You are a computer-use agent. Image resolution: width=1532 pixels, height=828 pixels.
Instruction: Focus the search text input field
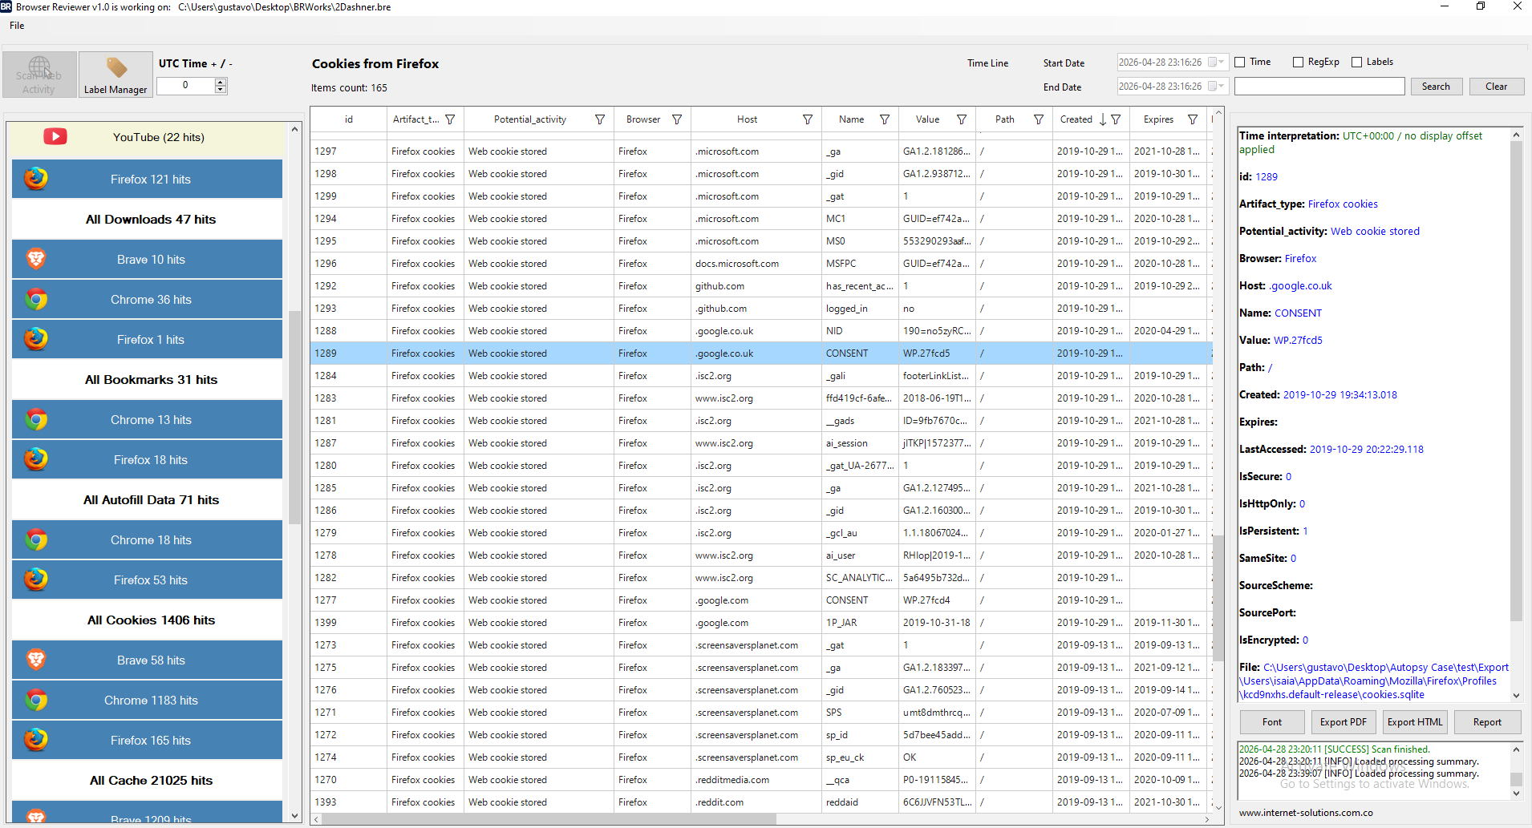[x=1319, y=87]
